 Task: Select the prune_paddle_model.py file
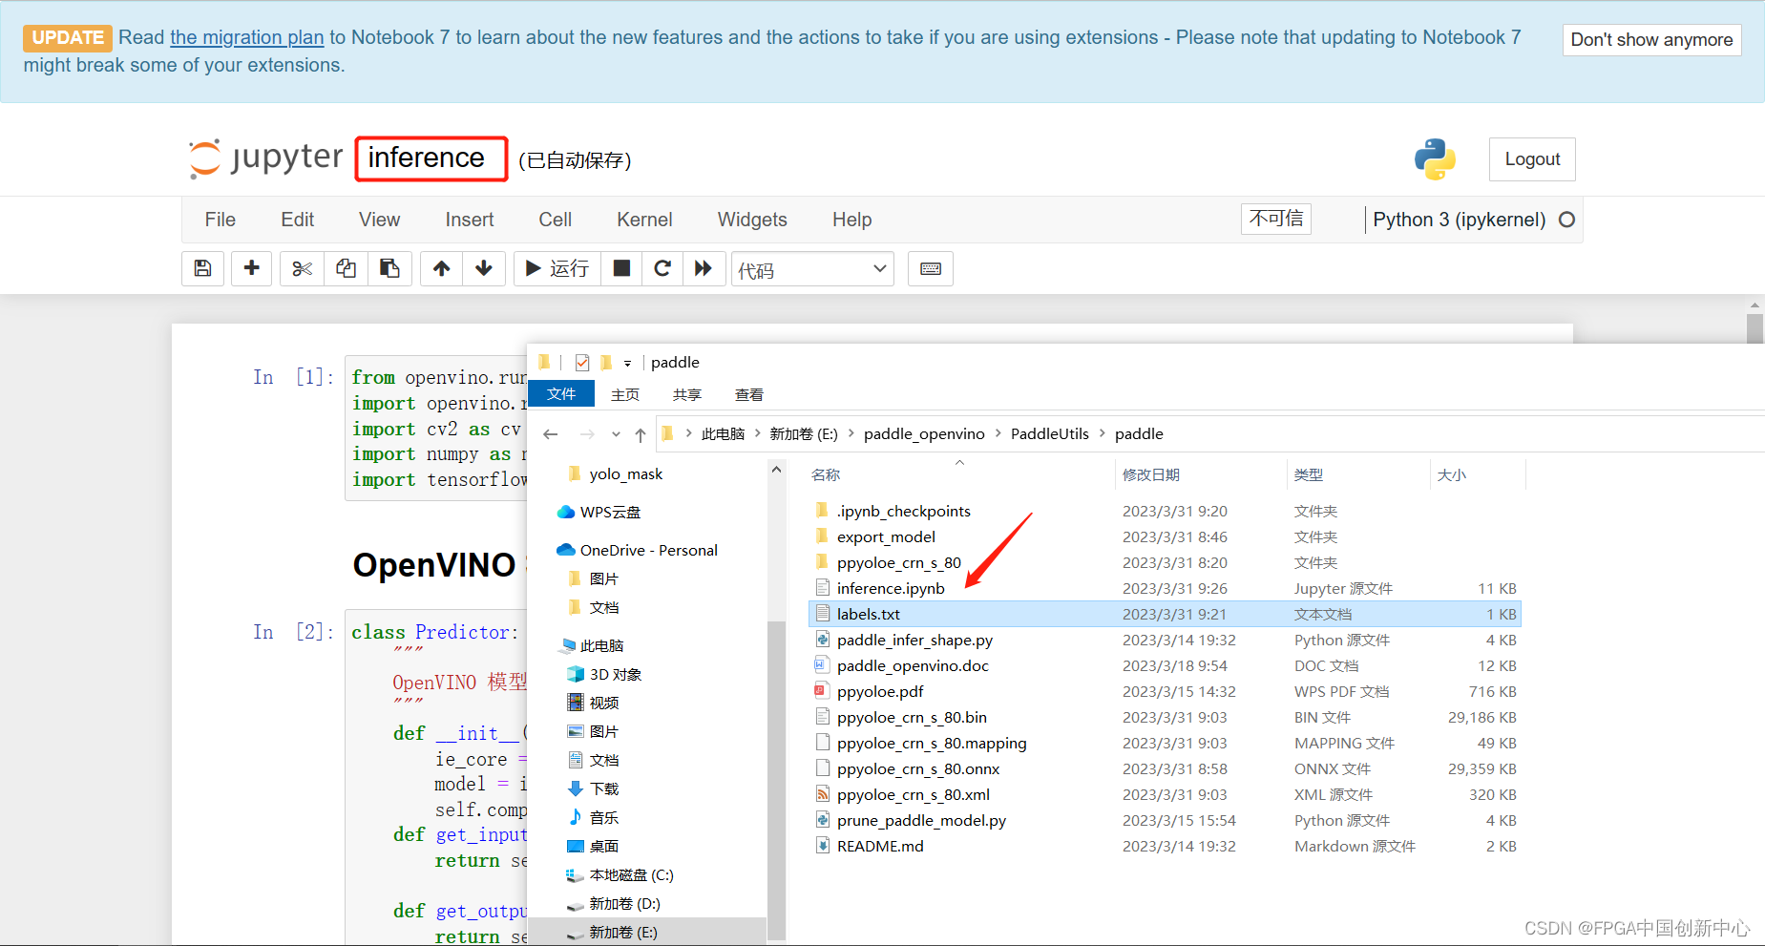(x=921, y=820)
